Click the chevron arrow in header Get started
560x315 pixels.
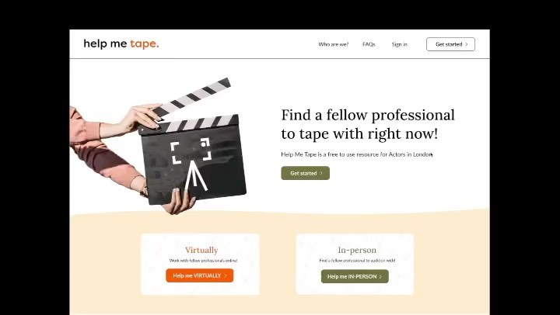click(467, 44)
